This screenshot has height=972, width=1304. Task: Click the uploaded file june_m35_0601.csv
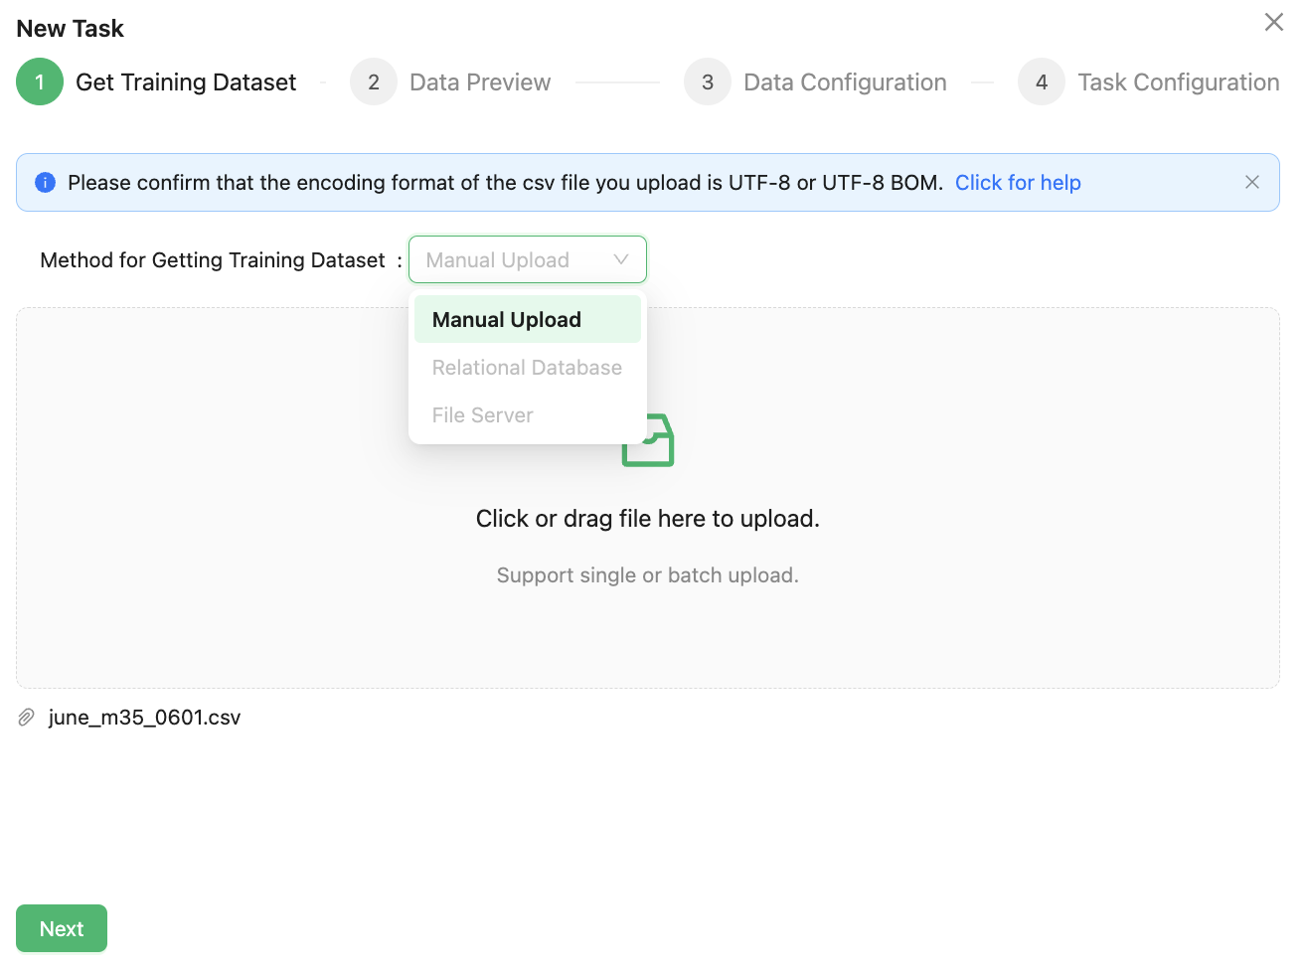pos(144,718)
